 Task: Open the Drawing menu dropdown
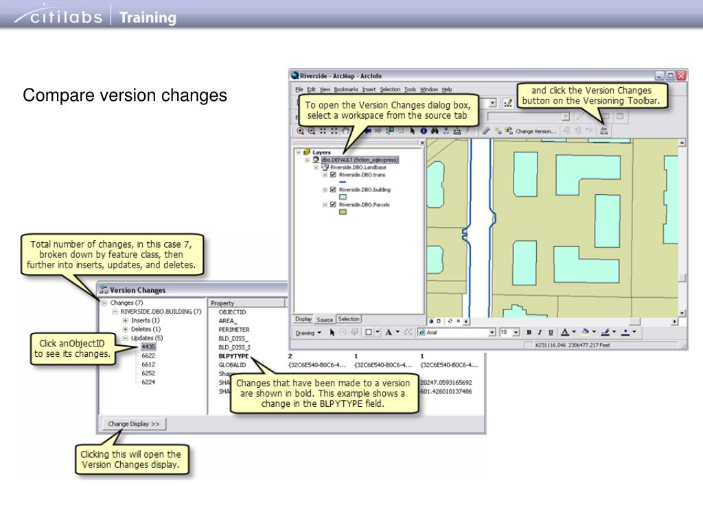click(x=308, y=333)
